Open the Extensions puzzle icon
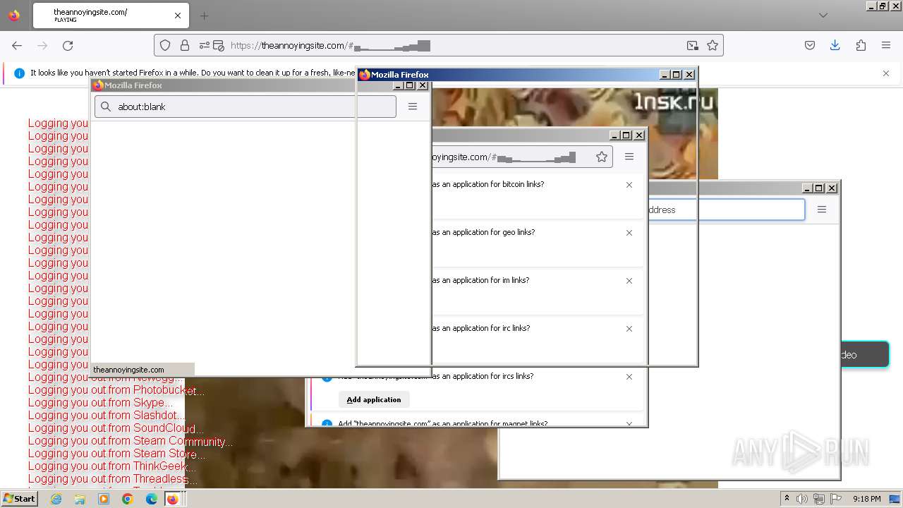 coord(861,45)
